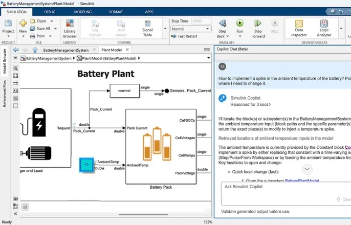Click the zoom tool in canvas palette
Viewport: 351px width, 225px height.
tap(15, 68)
